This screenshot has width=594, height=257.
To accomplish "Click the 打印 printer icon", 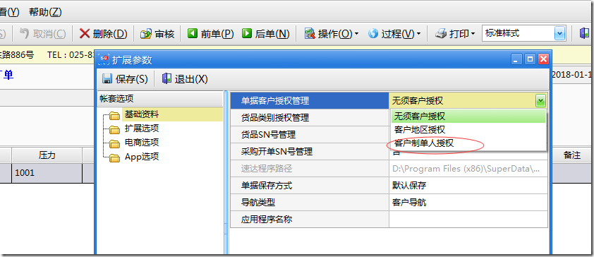I will 441,34.
